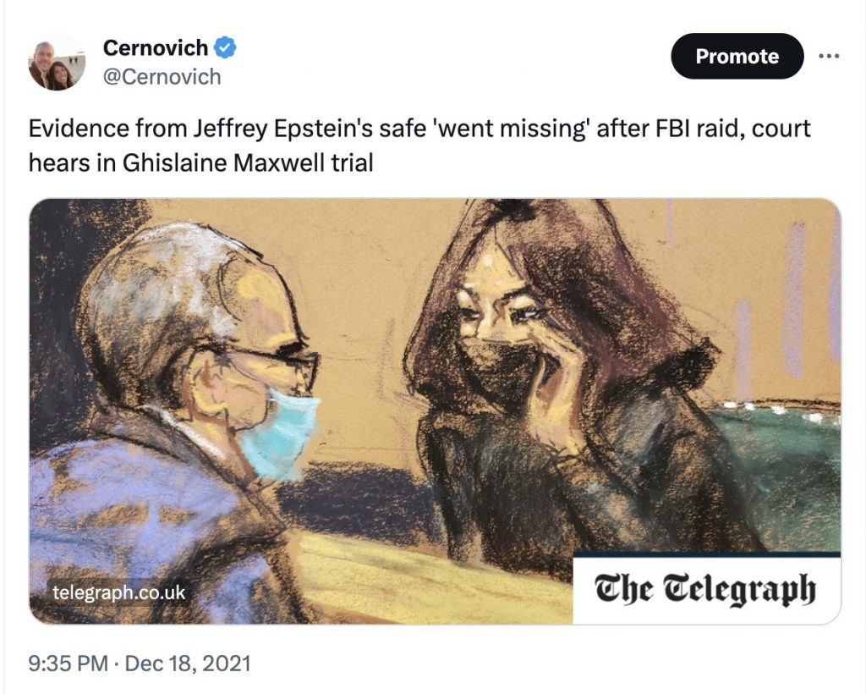This screenshot has height=694, width=866.
Task: Click the man's blue surgical mask in sketch
Action: [281, 432]
